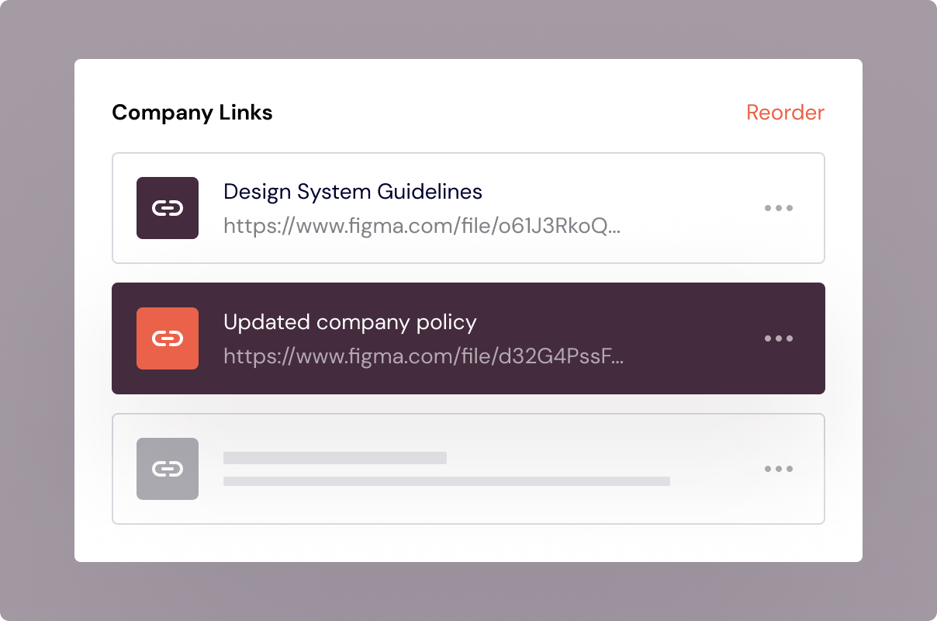The image size is (937, 621).
Task: Click the short placeholder title bar
Action: [334, 458]
